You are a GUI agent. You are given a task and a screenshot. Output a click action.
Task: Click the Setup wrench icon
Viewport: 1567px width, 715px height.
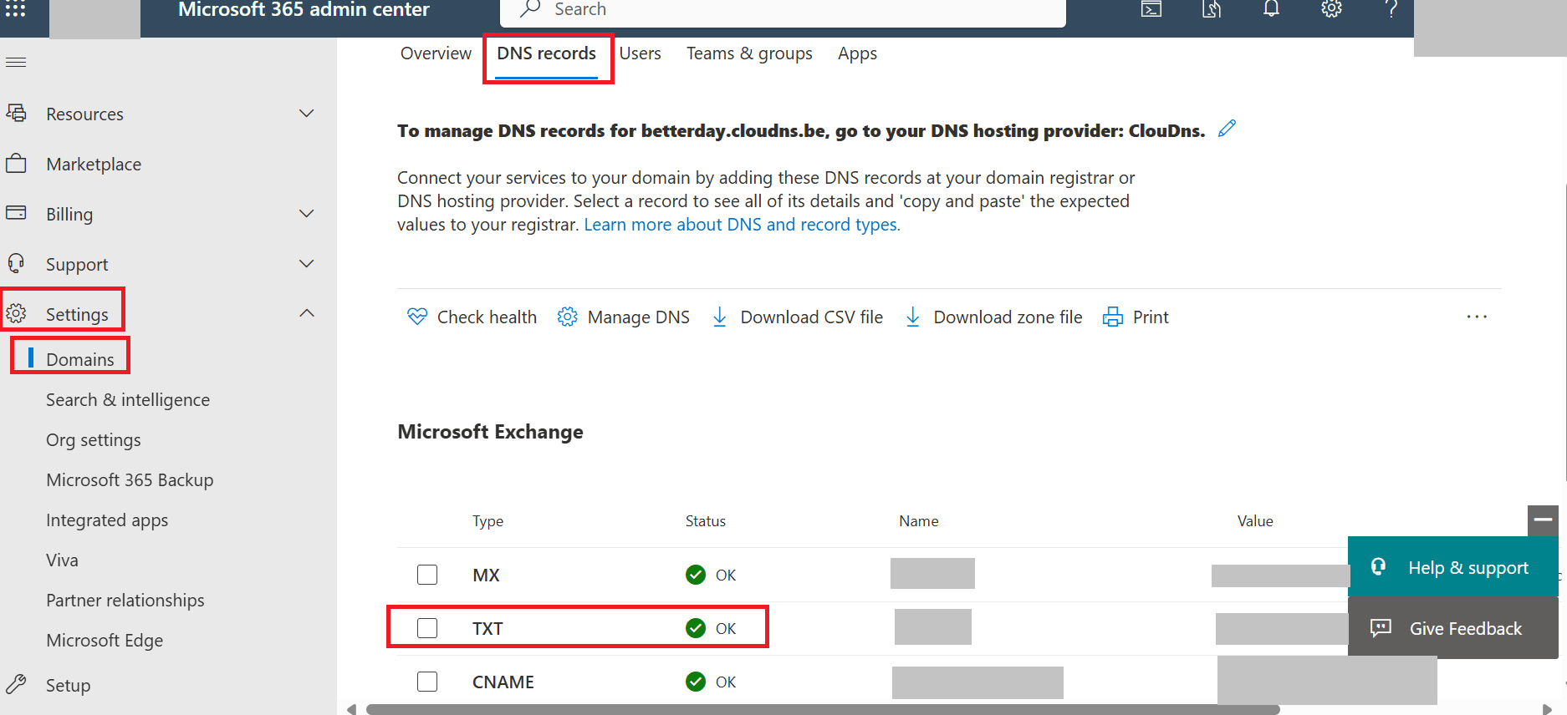point(16,684)
